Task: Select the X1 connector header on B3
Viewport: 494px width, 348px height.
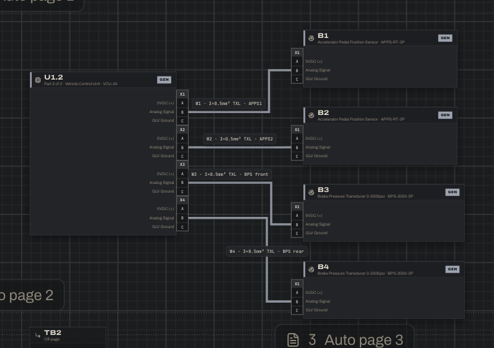Action: click(x=297, y=207)
